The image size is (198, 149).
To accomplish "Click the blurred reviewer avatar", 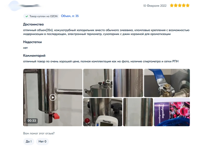I will pyautogui.click(x=14, y=6).
